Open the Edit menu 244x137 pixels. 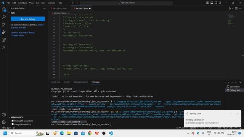point(14,3)
